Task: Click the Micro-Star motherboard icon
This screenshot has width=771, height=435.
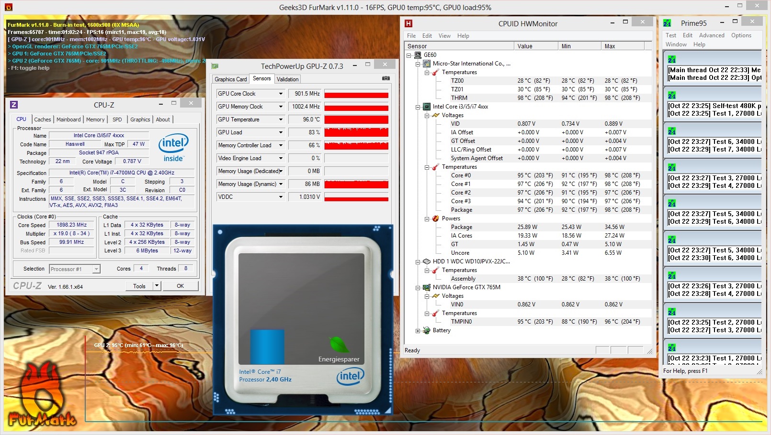Action: 427,64
